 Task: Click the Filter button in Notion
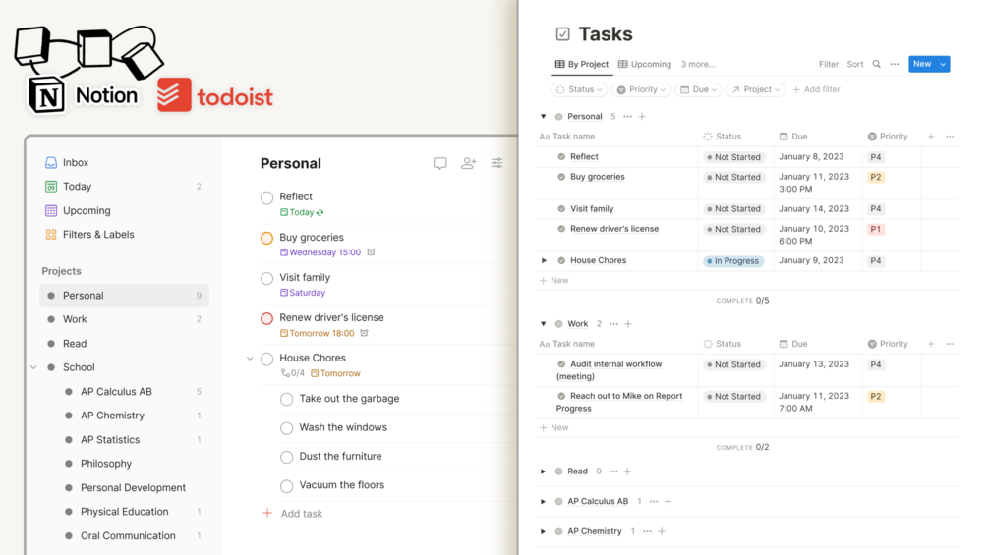(829, 64)
